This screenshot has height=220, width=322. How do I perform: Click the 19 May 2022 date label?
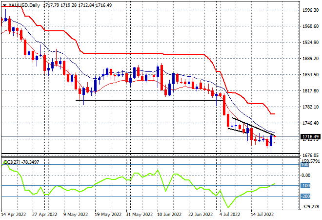108,214
